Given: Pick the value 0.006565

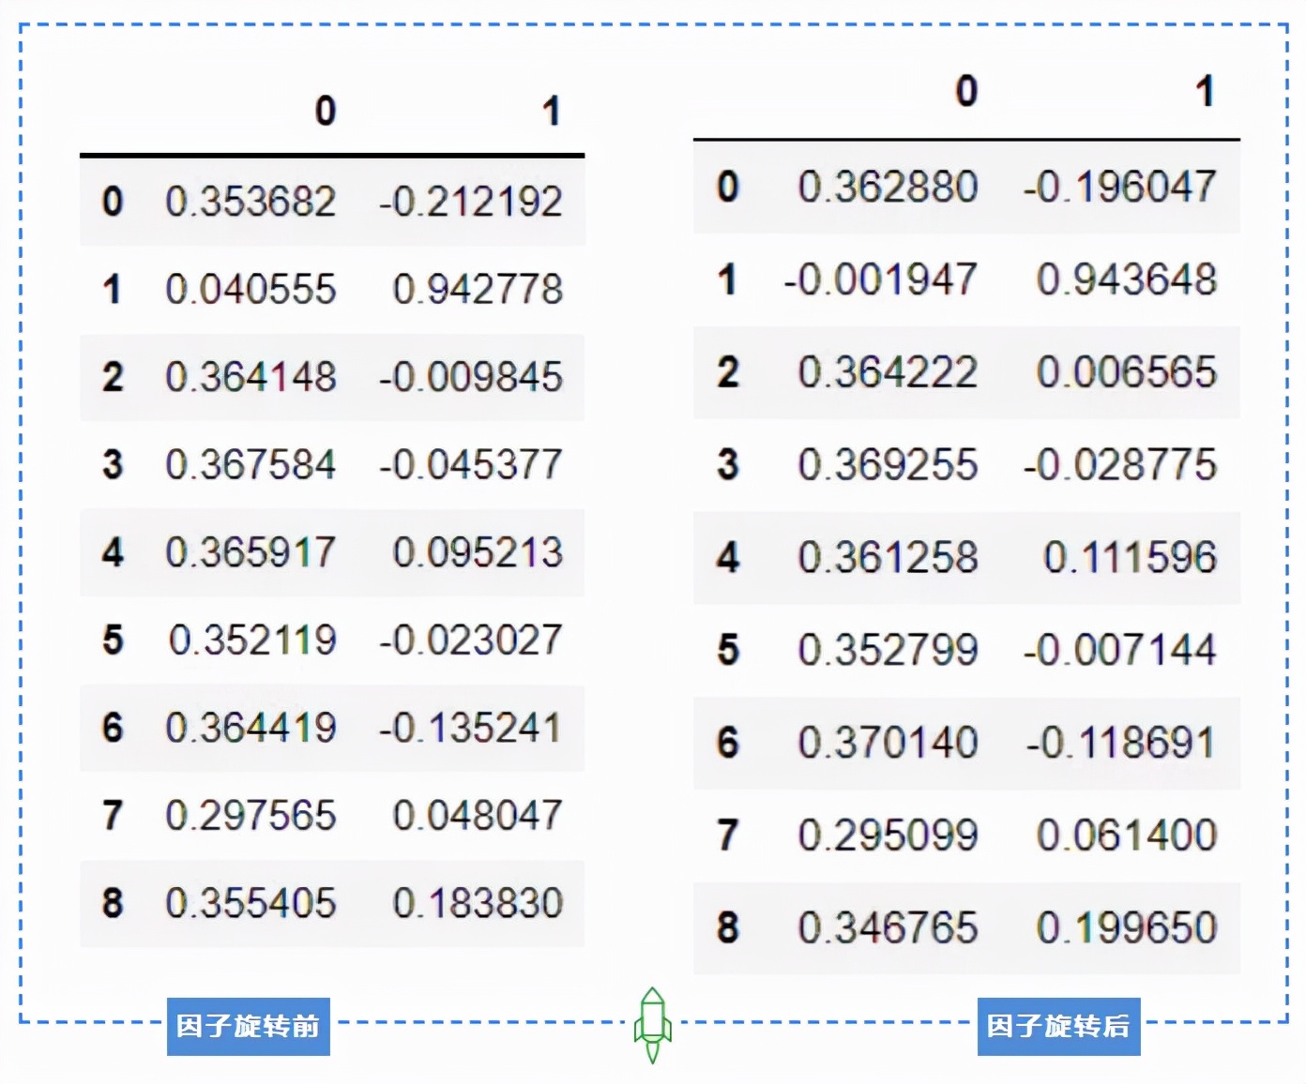Looking at the screenshot, I should click(x=1127, y=372).
